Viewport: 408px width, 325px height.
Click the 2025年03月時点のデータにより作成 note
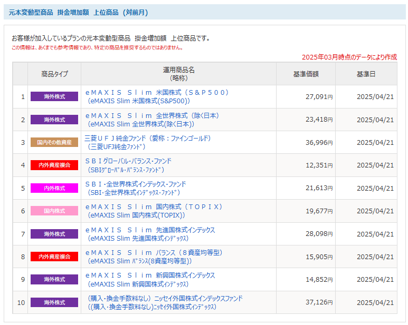click(x=349, y=57)
